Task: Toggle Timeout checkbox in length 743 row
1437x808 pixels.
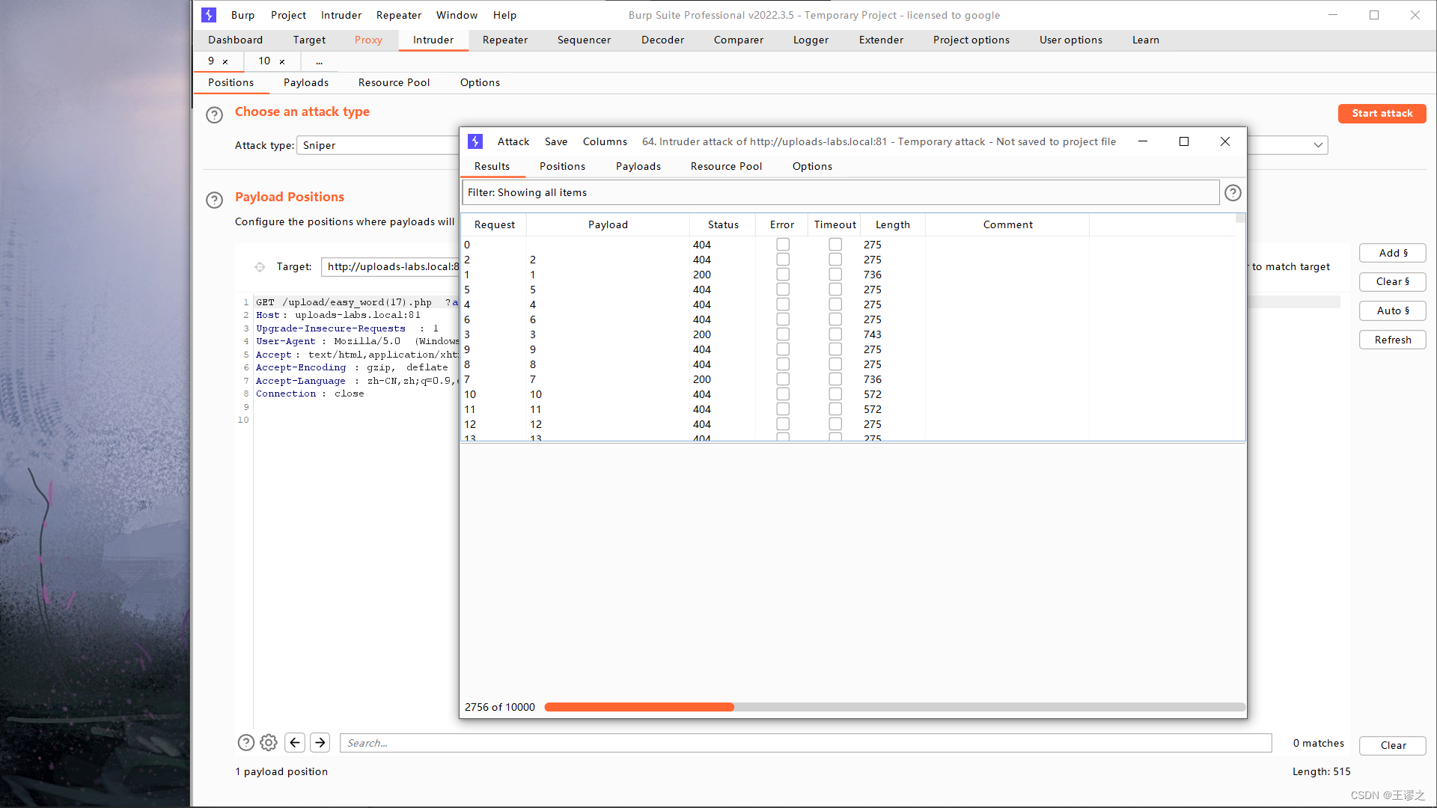Action: pos(835,334)
